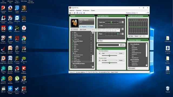
Task: Enable the fourth after-effect checkbox in voice effects
Action: (x=131, y=51)
